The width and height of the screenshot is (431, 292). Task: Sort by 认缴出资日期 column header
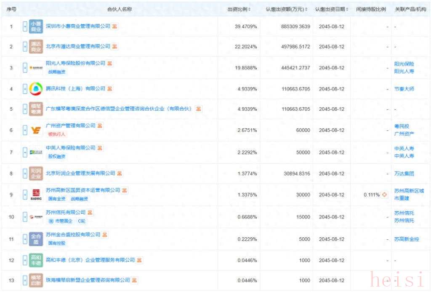[x=332, y=9]
